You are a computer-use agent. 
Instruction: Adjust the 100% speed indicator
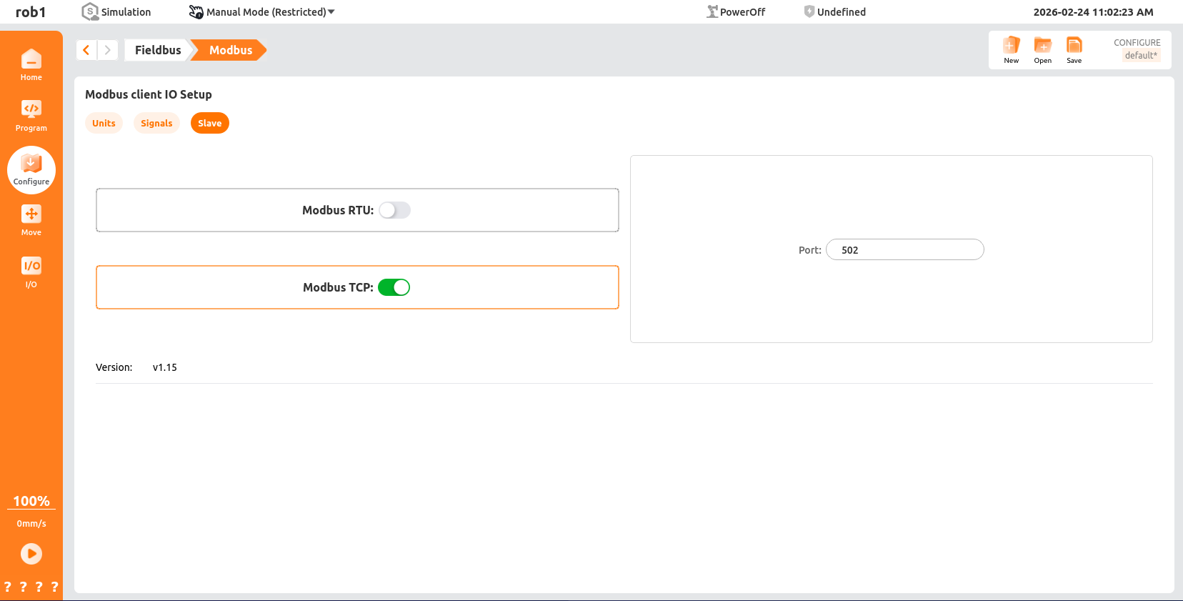[x=31, y=501]
